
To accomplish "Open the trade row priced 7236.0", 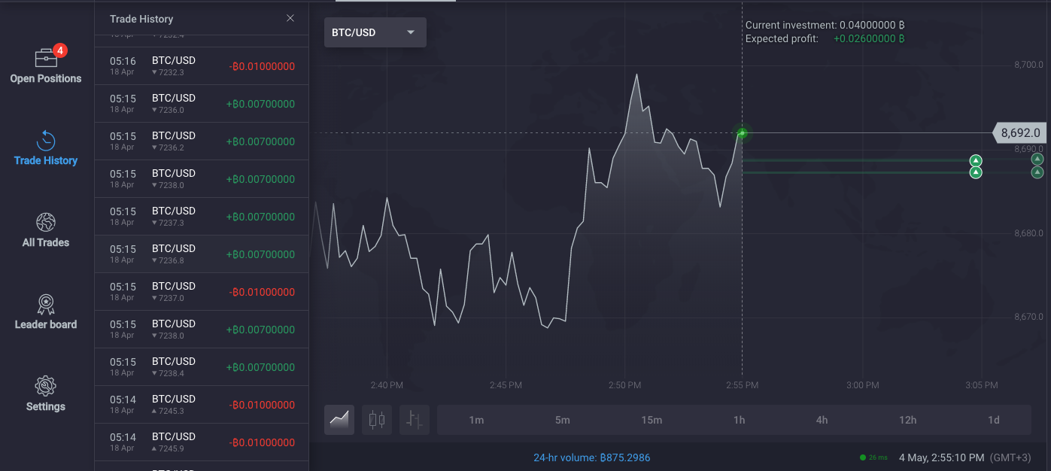I will click(202, 104).
